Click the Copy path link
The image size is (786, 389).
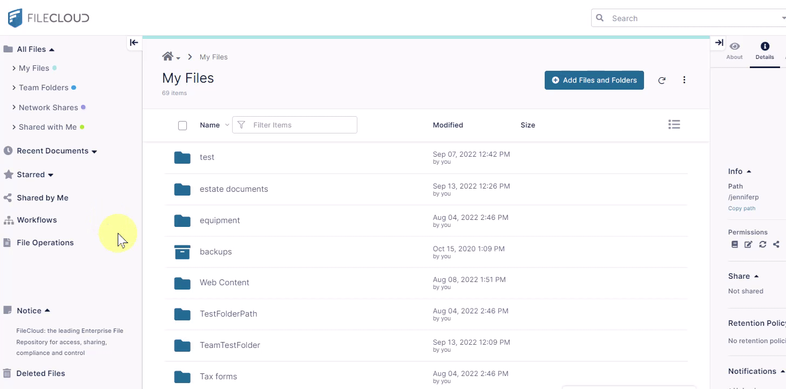coord(741,209)
